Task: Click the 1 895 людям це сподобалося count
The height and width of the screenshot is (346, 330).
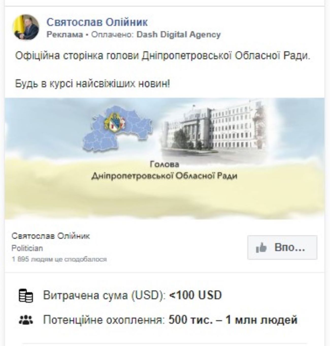Action: (x=59, y=259)
